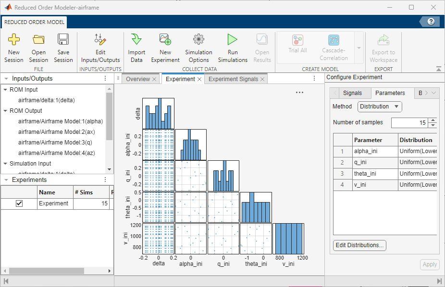Apply the experiment configuration
Screen dimensions: 445x287
(430, 264)
